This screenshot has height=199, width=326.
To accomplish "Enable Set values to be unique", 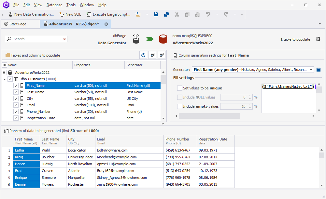I will 180,88.
